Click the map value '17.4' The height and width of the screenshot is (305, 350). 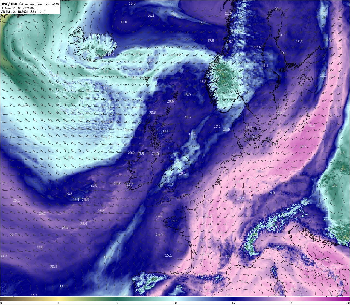click(257, 47)
